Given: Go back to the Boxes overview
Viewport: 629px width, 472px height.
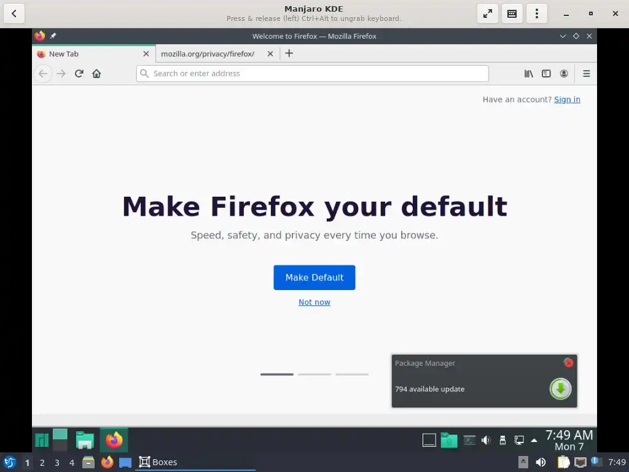Looking at the screenshot, I should [x=14, y=14].
